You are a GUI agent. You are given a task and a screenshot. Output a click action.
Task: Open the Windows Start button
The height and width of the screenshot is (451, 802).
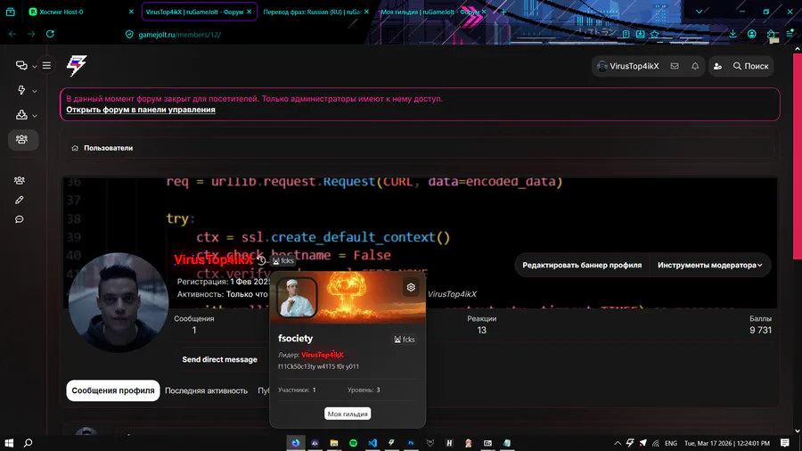[9, 443]
